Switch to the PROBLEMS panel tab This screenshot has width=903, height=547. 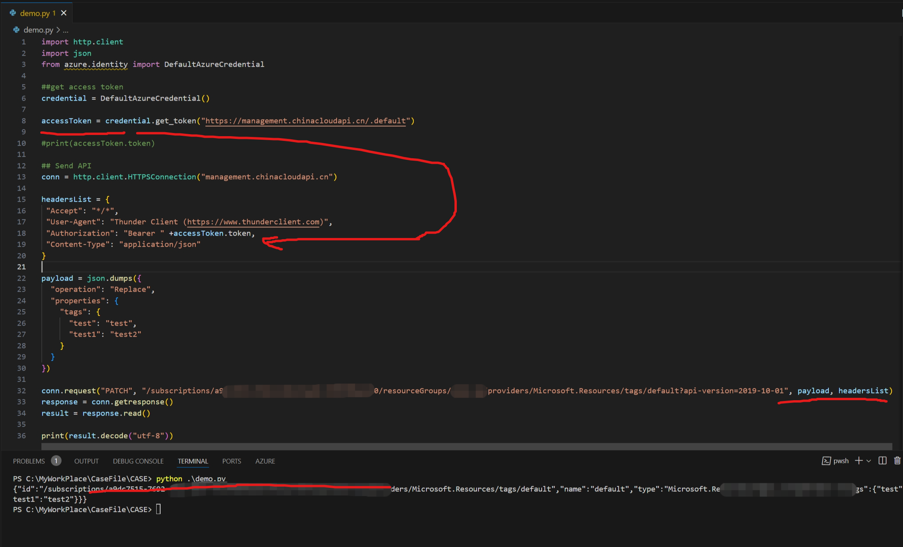(29, 461)
